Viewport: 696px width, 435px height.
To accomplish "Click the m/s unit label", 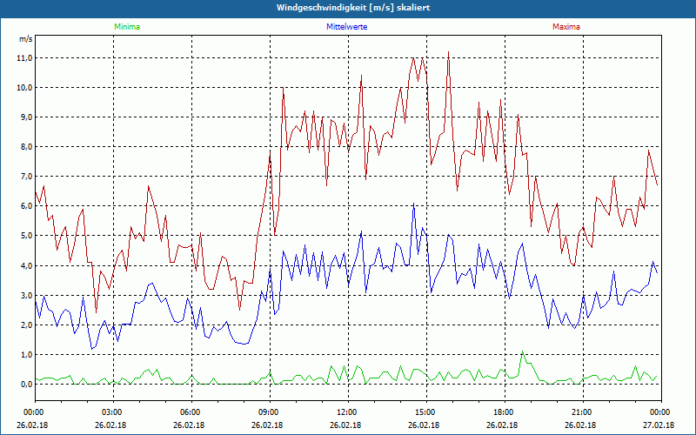I will coord(25,39).
